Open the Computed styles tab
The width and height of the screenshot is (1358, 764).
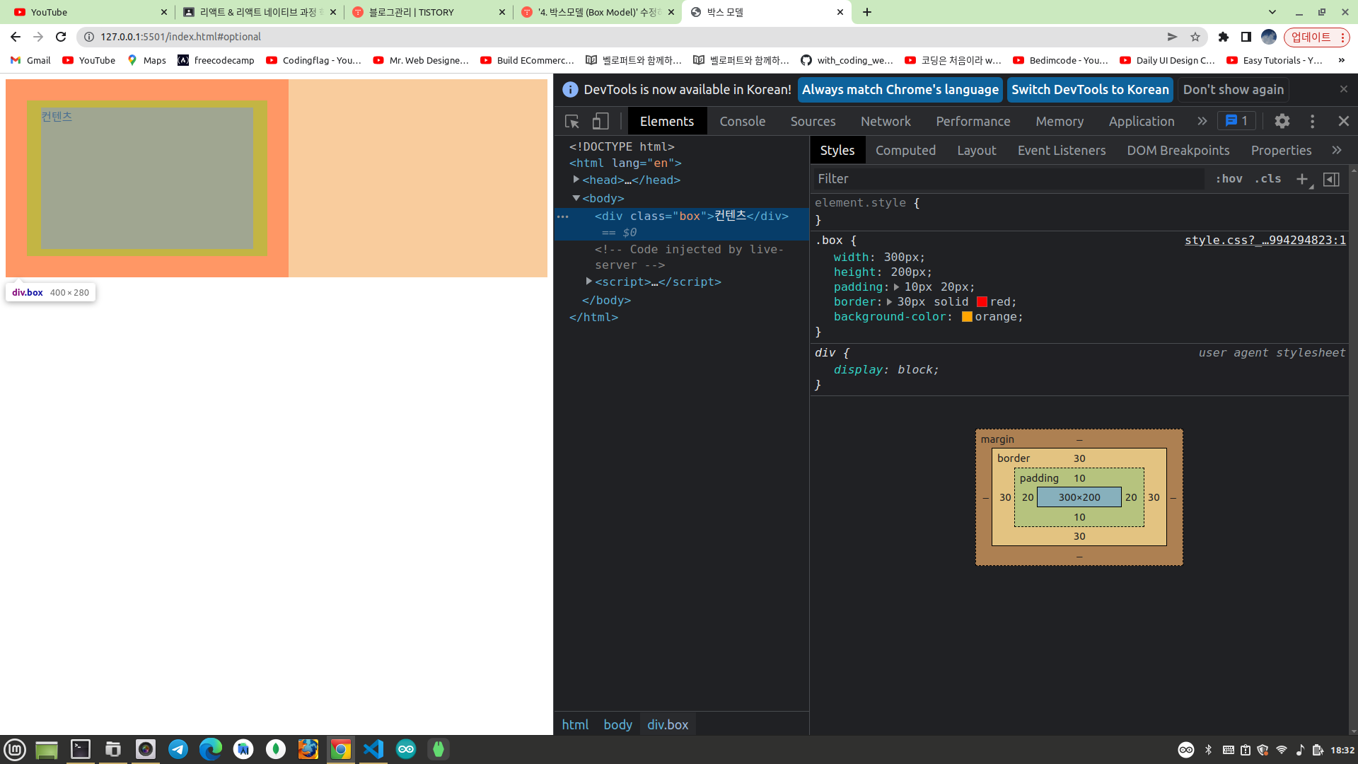click(x=905, y=151)
